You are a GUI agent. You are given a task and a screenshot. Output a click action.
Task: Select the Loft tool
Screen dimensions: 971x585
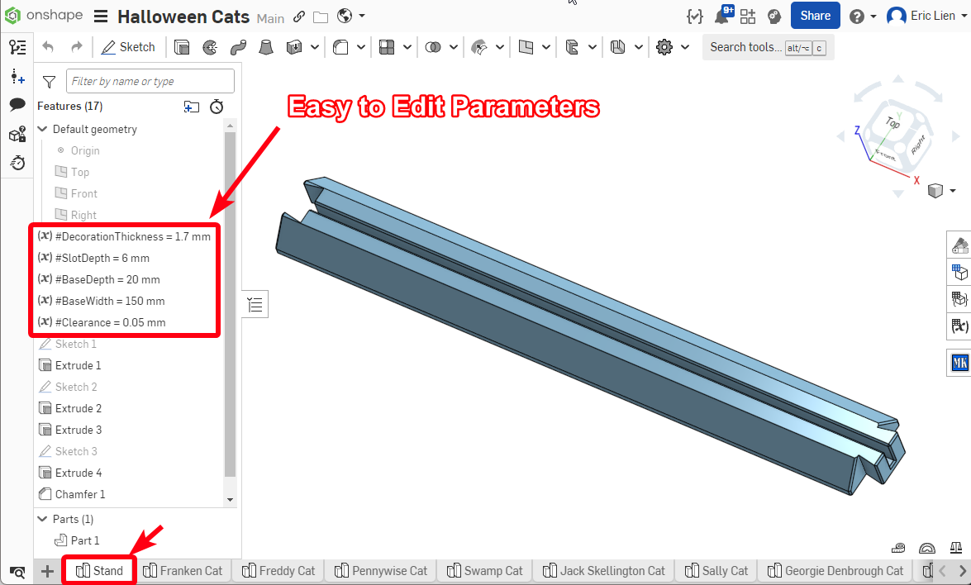click(266, 47)
